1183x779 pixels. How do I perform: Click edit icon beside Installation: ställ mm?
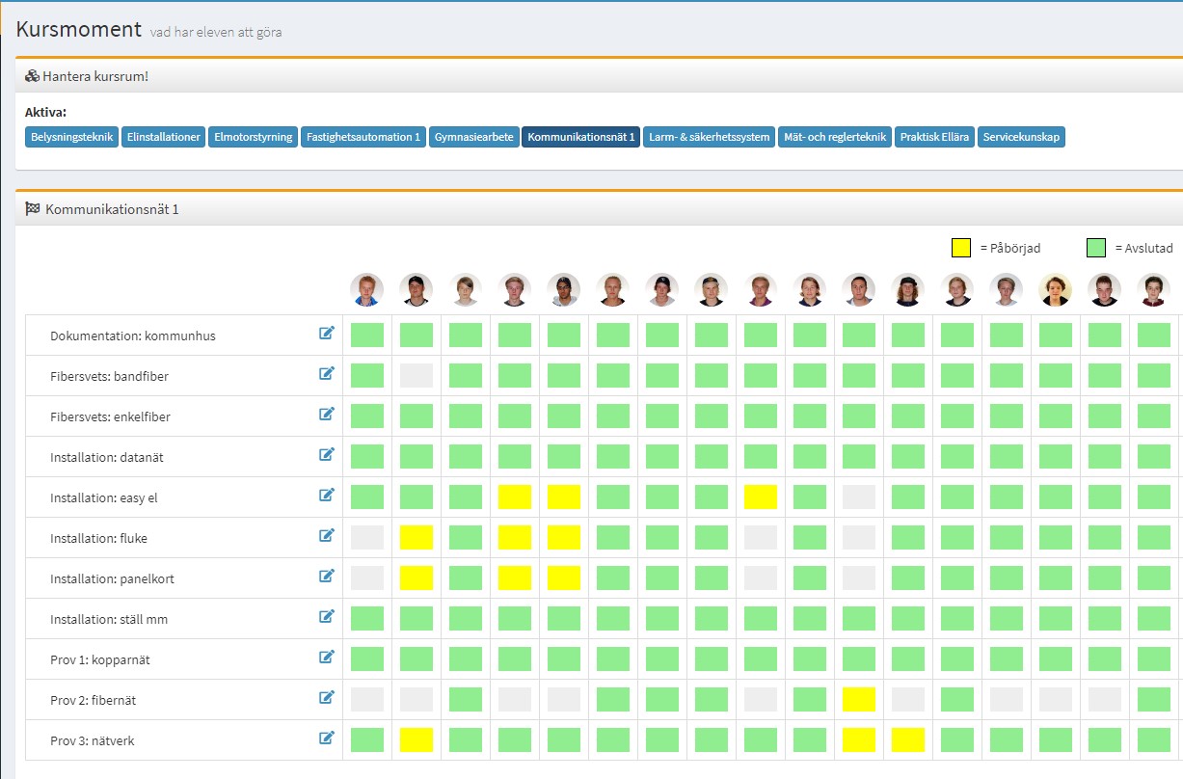coord(327,617)
